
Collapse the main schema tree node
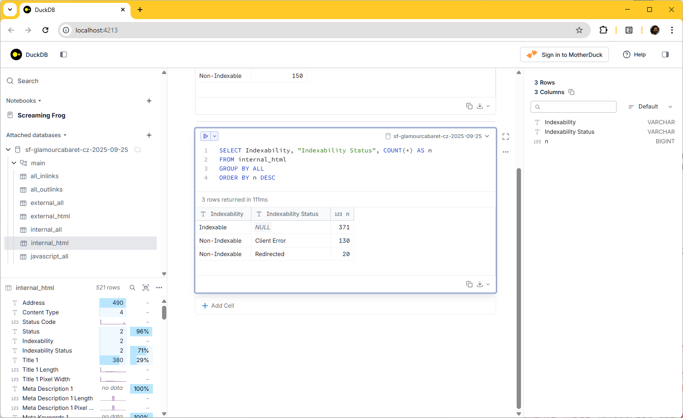coord(14,163)
